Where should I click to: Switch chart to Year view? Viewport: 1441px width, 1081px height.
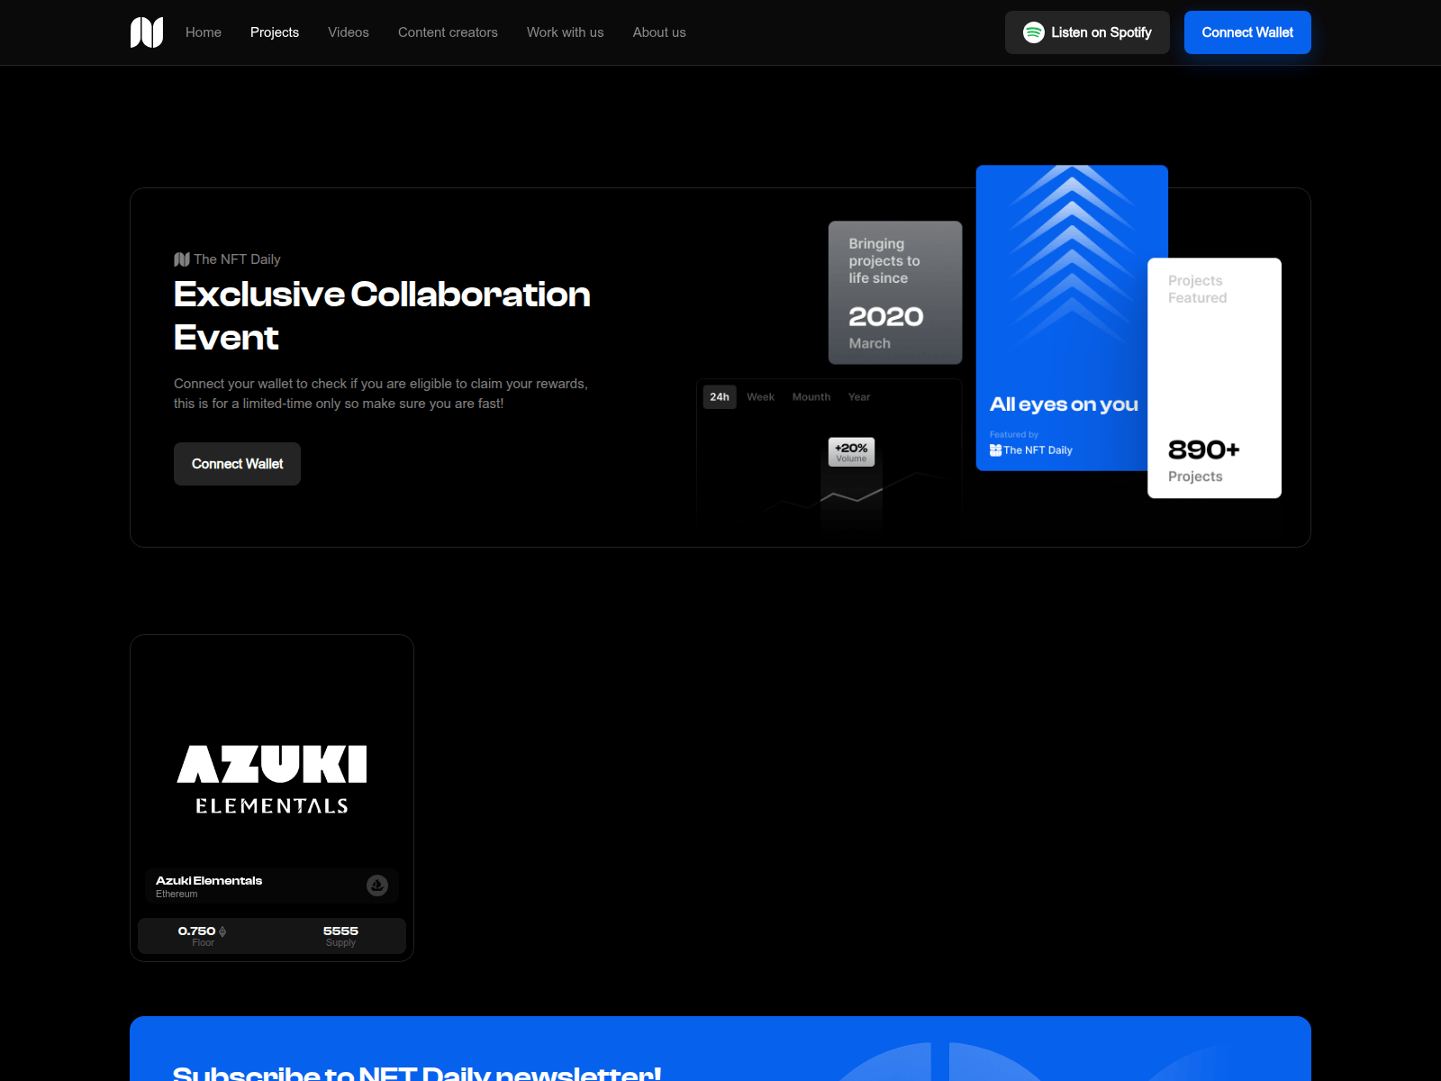click(859, 397)
